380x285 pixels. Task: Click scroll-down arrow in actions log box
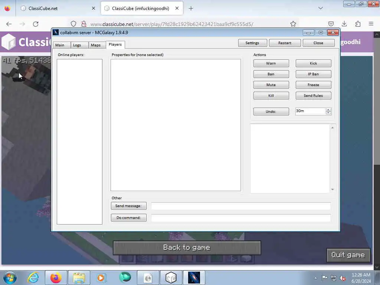[332, 189]
